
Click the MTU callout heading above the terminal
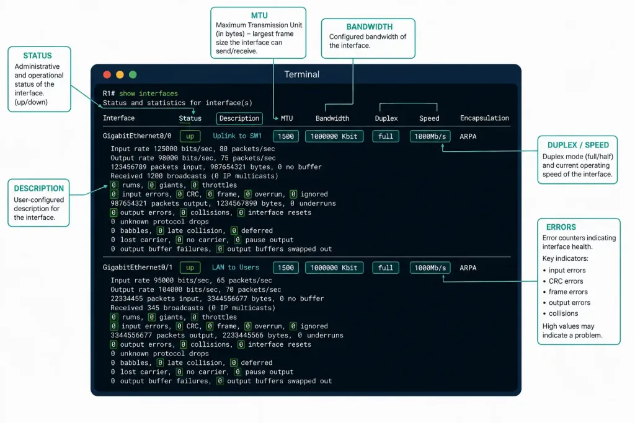point(259,15)
